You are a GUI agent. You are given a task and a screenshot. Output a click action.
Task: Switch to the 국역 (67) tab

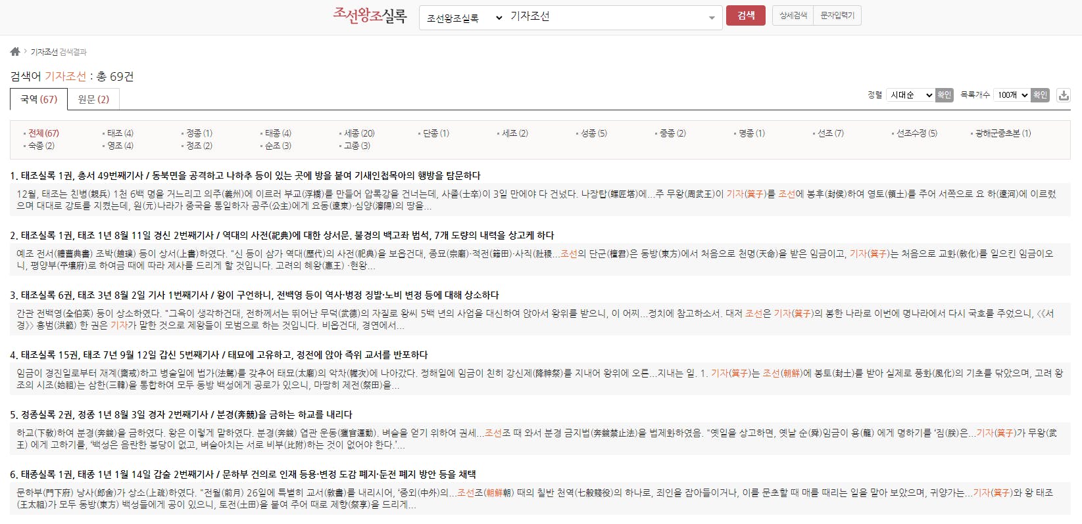click(x=39, y=99)
